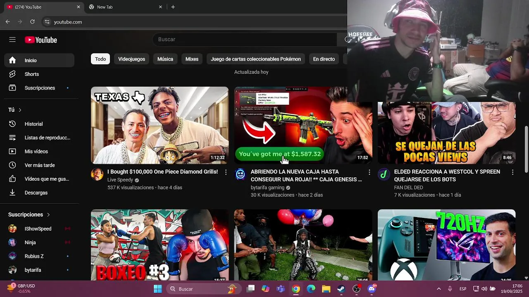The image size is (529, 297).
Task: Open bytarifa gaming channel name link
Action: pyautogui.click(x=267, y=188)
